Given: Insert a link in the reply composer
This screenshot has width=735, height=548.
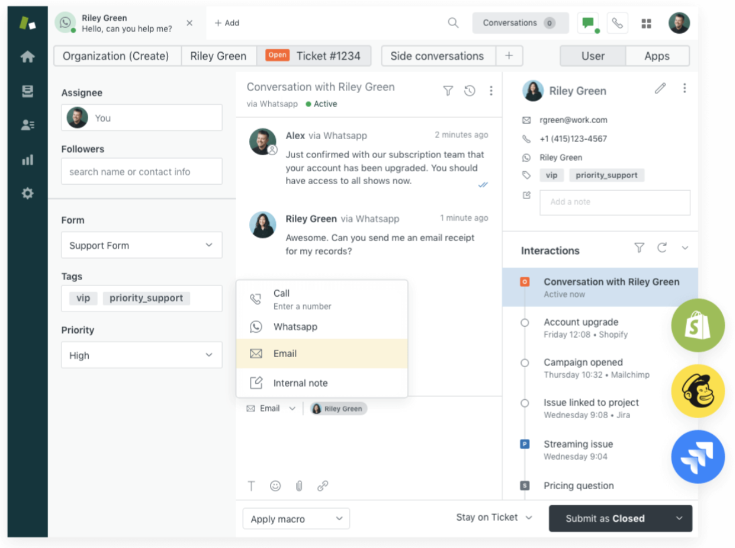Looking at the screenshot, I should (x=323, y=486).
